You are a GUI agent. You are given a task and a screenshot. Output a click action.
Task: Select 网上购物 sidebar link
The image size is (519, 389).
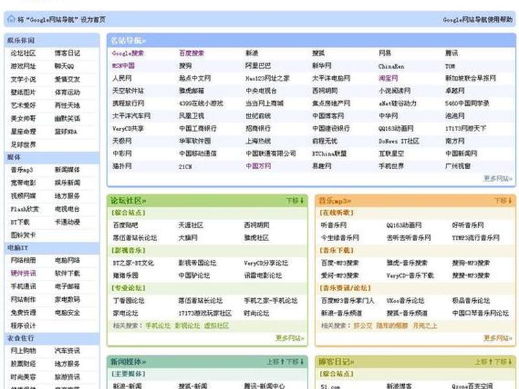pyautogui.click(x=23, y=351)
